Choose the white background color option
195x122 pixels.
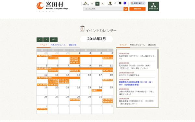(x=115, y=3)
